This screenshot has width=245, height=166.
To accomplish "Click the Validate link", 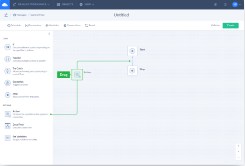I will point(215,25).
